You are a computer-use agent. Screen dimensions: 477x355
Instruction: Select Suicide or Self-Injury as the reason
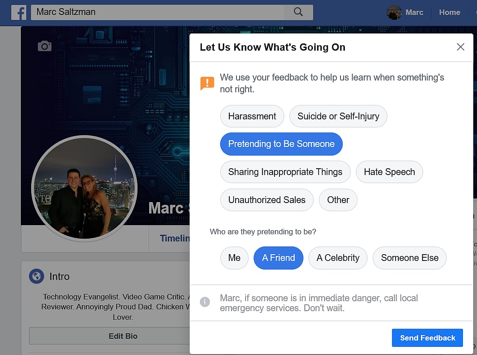click(x=338, y=116)
